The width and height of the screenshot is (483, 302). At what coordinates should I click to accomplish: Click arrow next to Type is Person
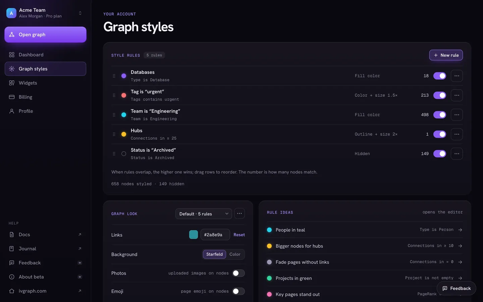tap(460, 230)
